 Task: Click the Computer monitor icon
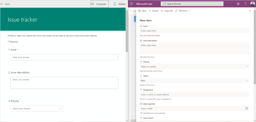(x=92, y=4)
